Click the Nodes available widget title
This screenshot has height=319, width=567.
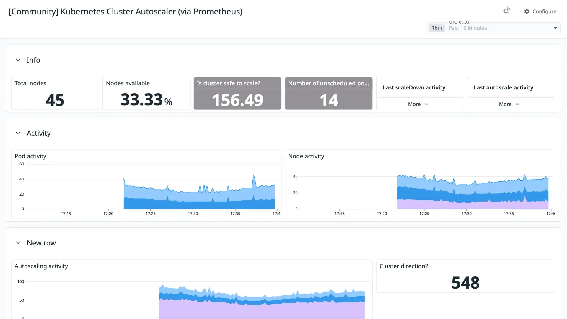tap(128, 83)
